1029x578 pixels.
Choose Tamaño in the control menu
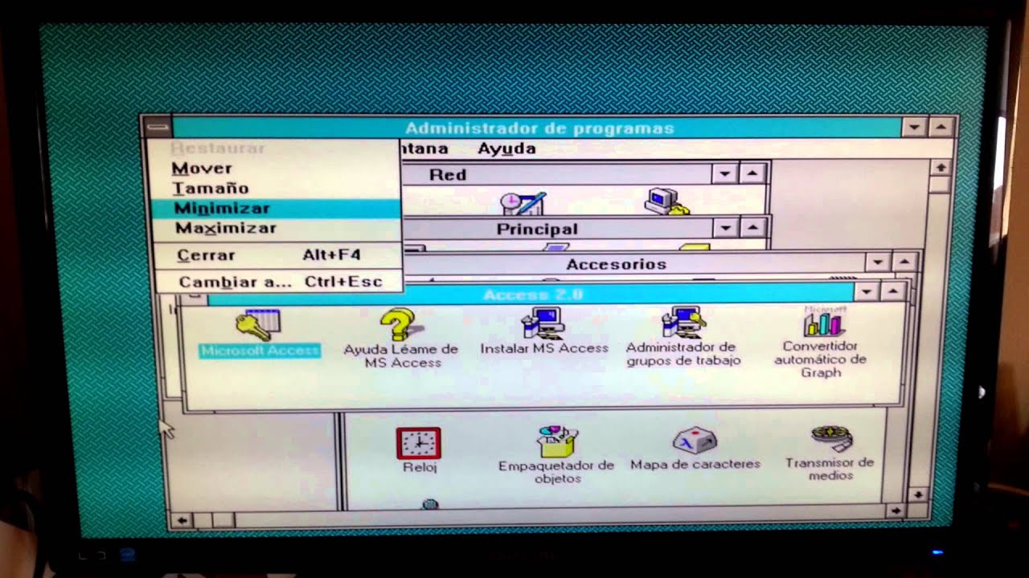pos(274,189)
